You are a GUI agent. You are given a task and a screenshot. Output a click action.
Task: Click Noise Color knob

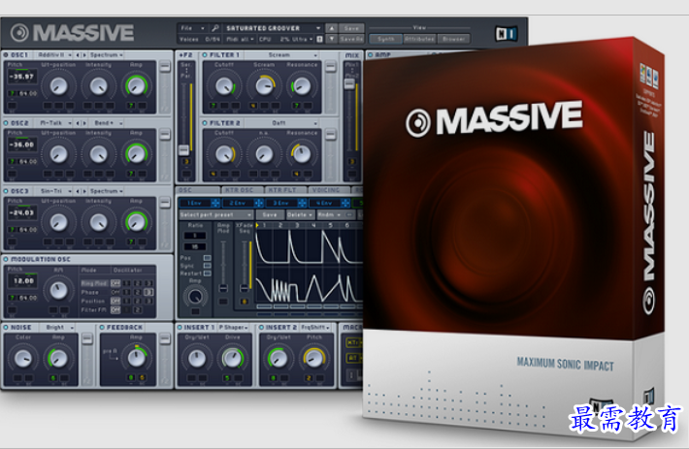point(23,359)
